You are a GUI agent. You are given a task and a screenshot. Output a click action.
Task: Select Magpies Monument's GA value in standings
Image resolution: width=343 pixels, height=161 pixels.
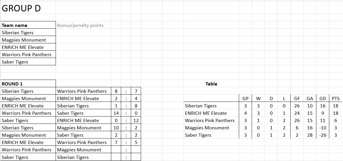[310, 128]
